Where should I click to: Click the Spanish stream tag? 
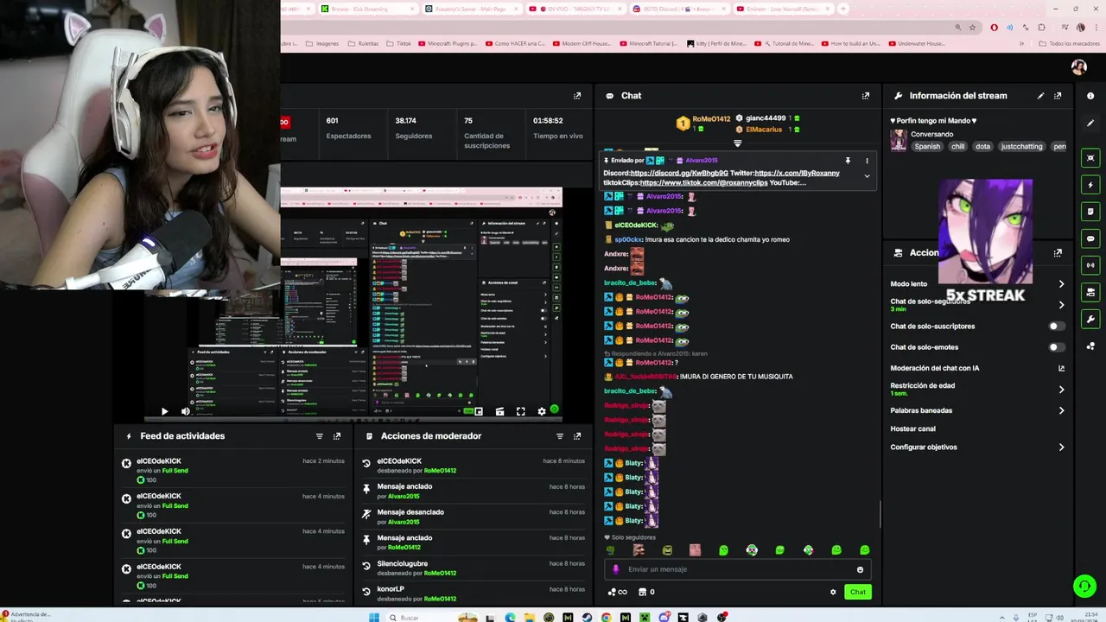pos(927,147)
